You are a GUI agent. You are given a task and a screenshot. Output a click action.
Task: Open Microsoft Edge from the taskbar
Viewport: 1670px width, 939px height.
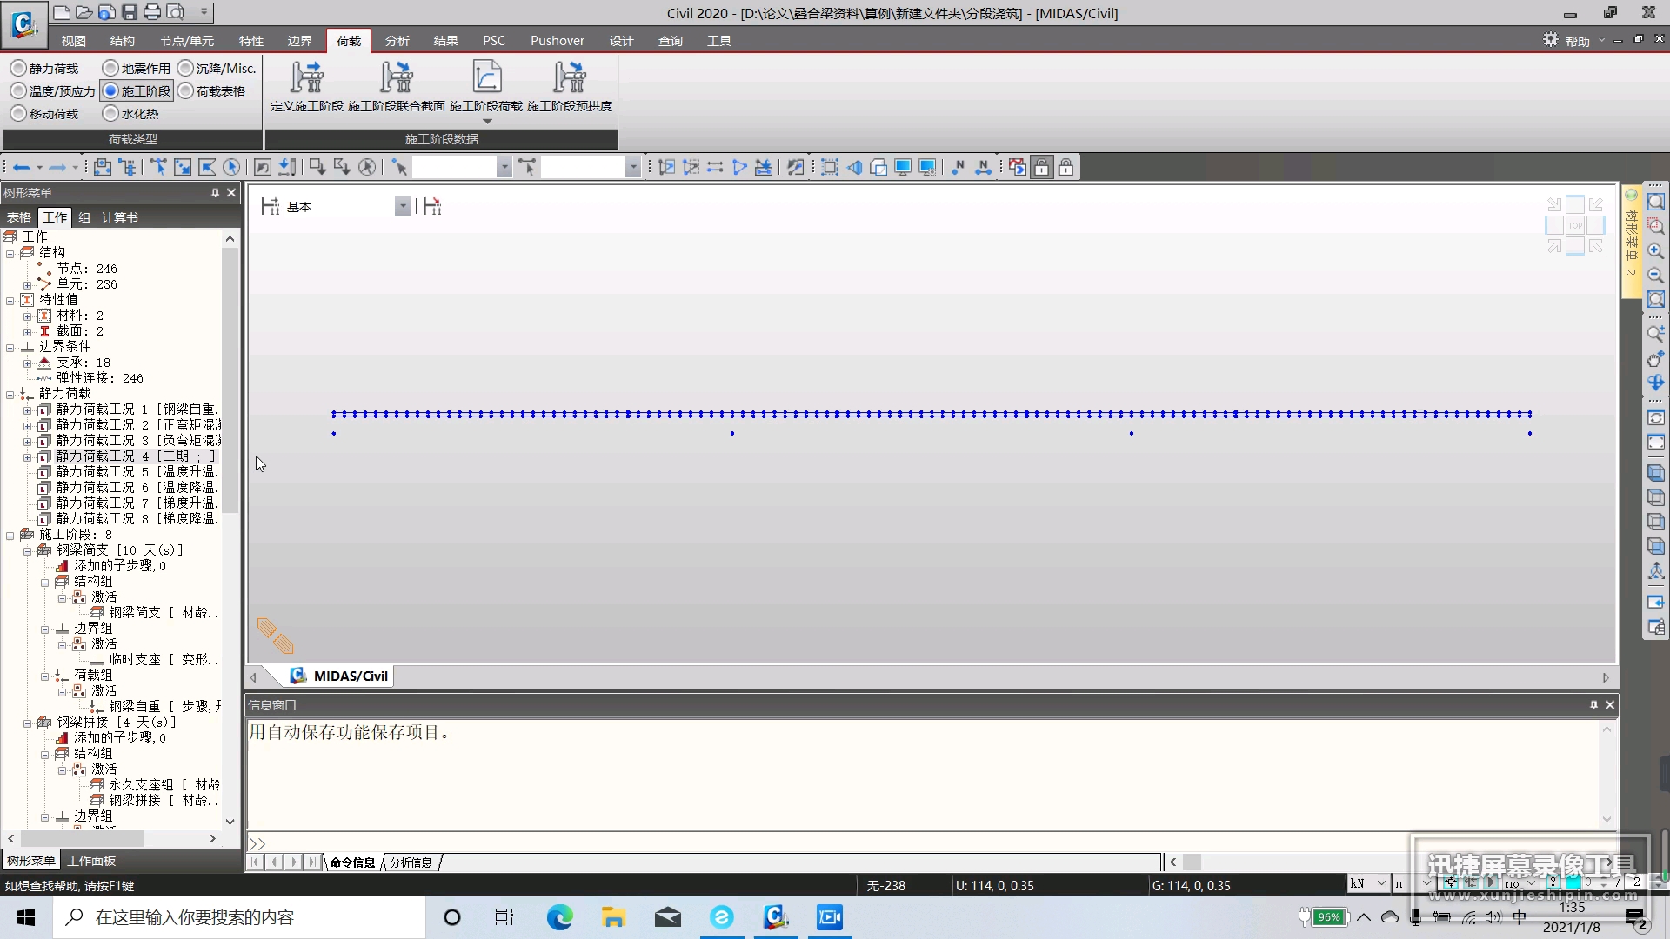point(559,917)
